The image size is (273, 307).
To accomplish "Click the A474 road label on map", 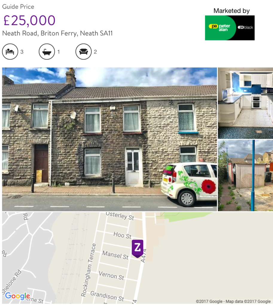I will click(144, 256).
